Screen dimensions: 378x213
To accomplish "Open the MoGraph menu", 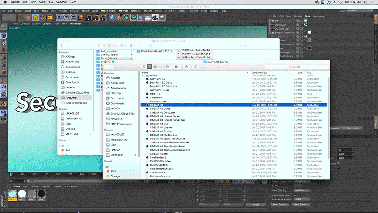I will coord(124,11).
